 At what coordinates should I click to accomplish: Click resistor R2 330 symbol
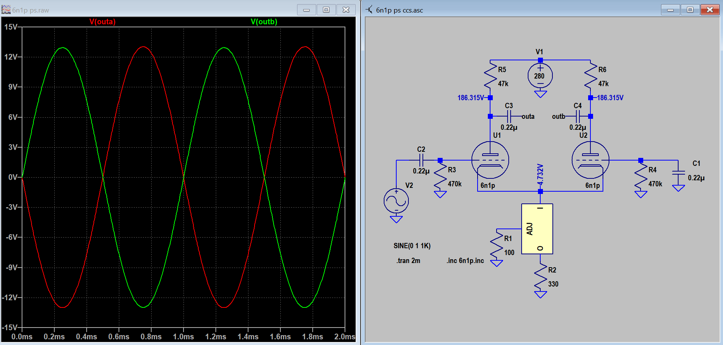click(541, 276)
